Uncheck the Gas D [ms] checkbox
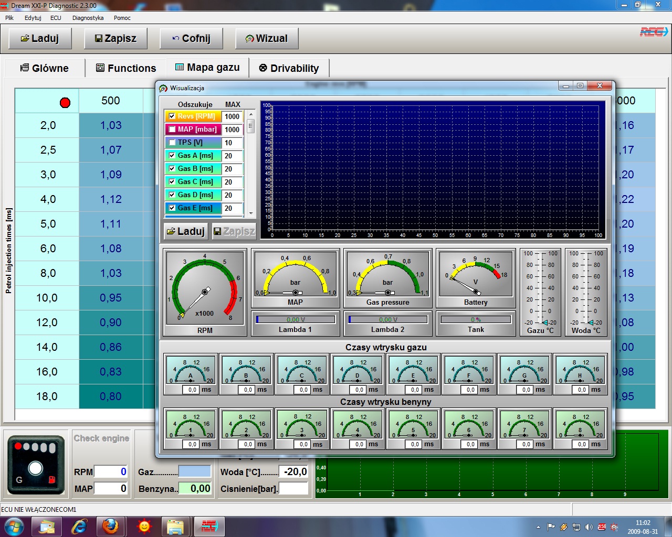672x537 pixels. click(172, 195)
